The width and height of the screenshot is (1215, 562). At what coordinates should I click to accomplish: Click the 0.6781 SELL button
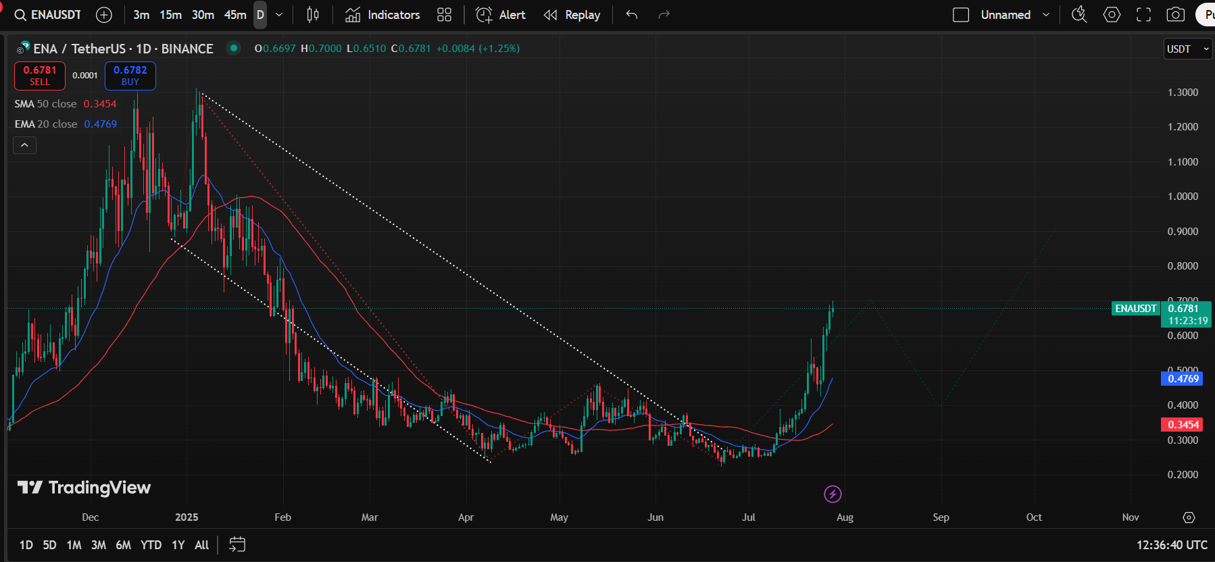pos(40,76)
